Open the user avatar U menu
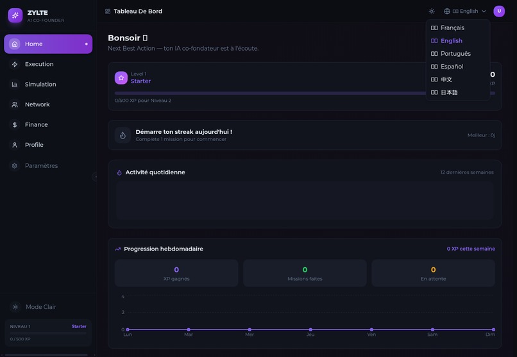The width and height of the screenshot is (517, 357). pyautogui.click(x=499, y=11)
